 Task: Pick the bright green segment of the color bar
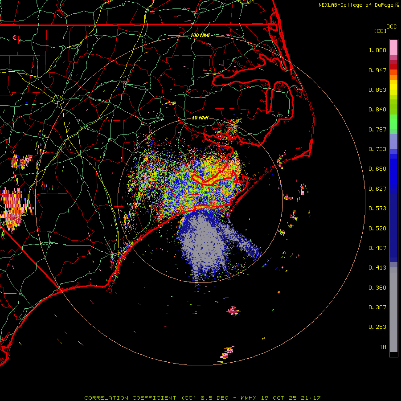pos(393,122)
